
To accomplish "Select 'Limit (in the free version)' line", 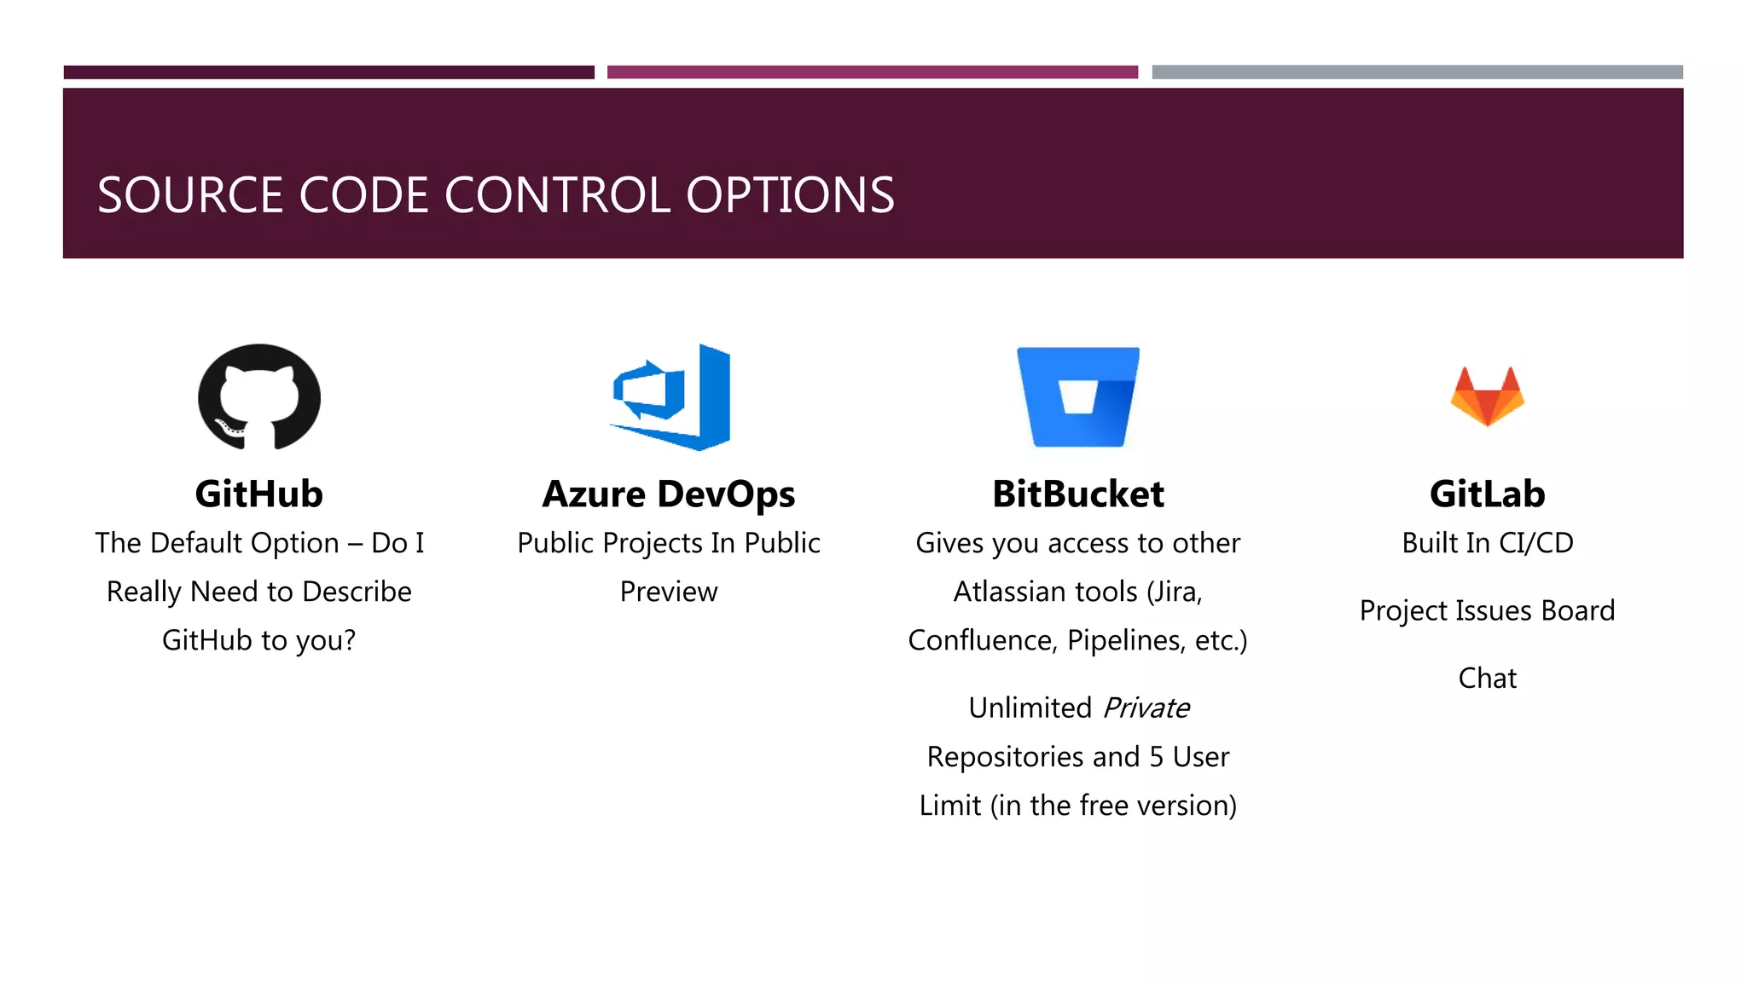I will pos(1078,806).
